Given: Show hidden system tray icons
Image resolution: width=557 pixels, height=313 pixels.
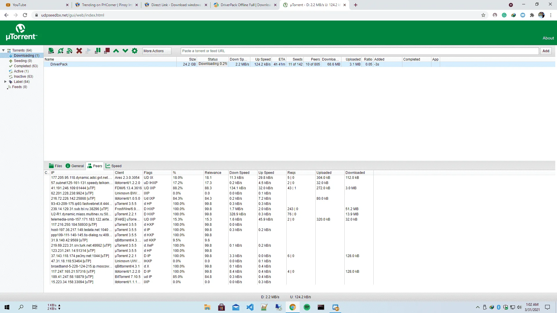Looking at the screenshot, I should click(478, 307).
